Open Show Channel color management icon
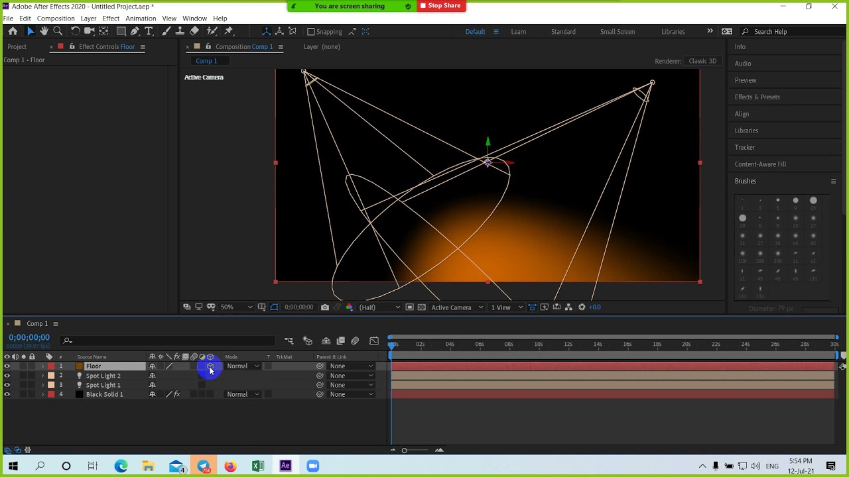Image resolution: width=849 pixels, height=477 pixels. click(x=350, y=307)
